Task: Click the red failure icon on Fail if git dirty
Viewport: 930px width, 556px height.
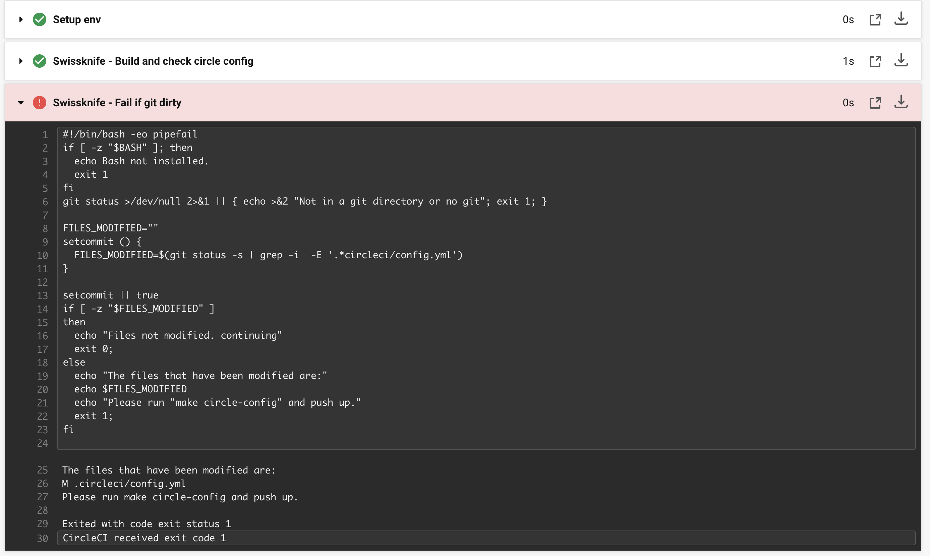Action: coord(40,102)
